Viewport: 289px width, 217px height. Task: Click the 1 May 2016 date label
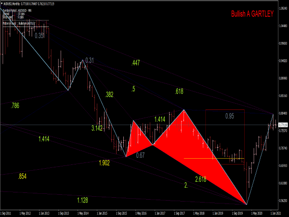pos(141,214)
